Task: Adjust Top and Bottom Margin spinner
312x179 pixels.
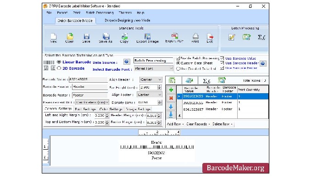Action: [107, 122]
